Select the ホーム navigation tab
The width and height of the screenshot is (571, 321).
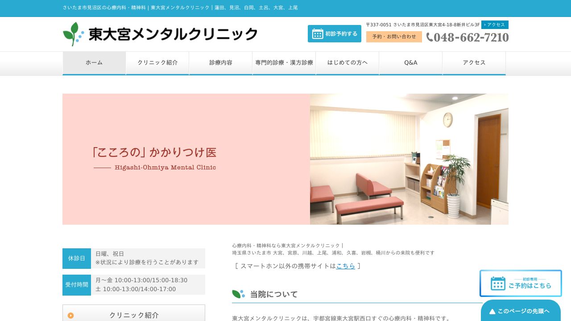pyautogui.click(x=94, y=62)
